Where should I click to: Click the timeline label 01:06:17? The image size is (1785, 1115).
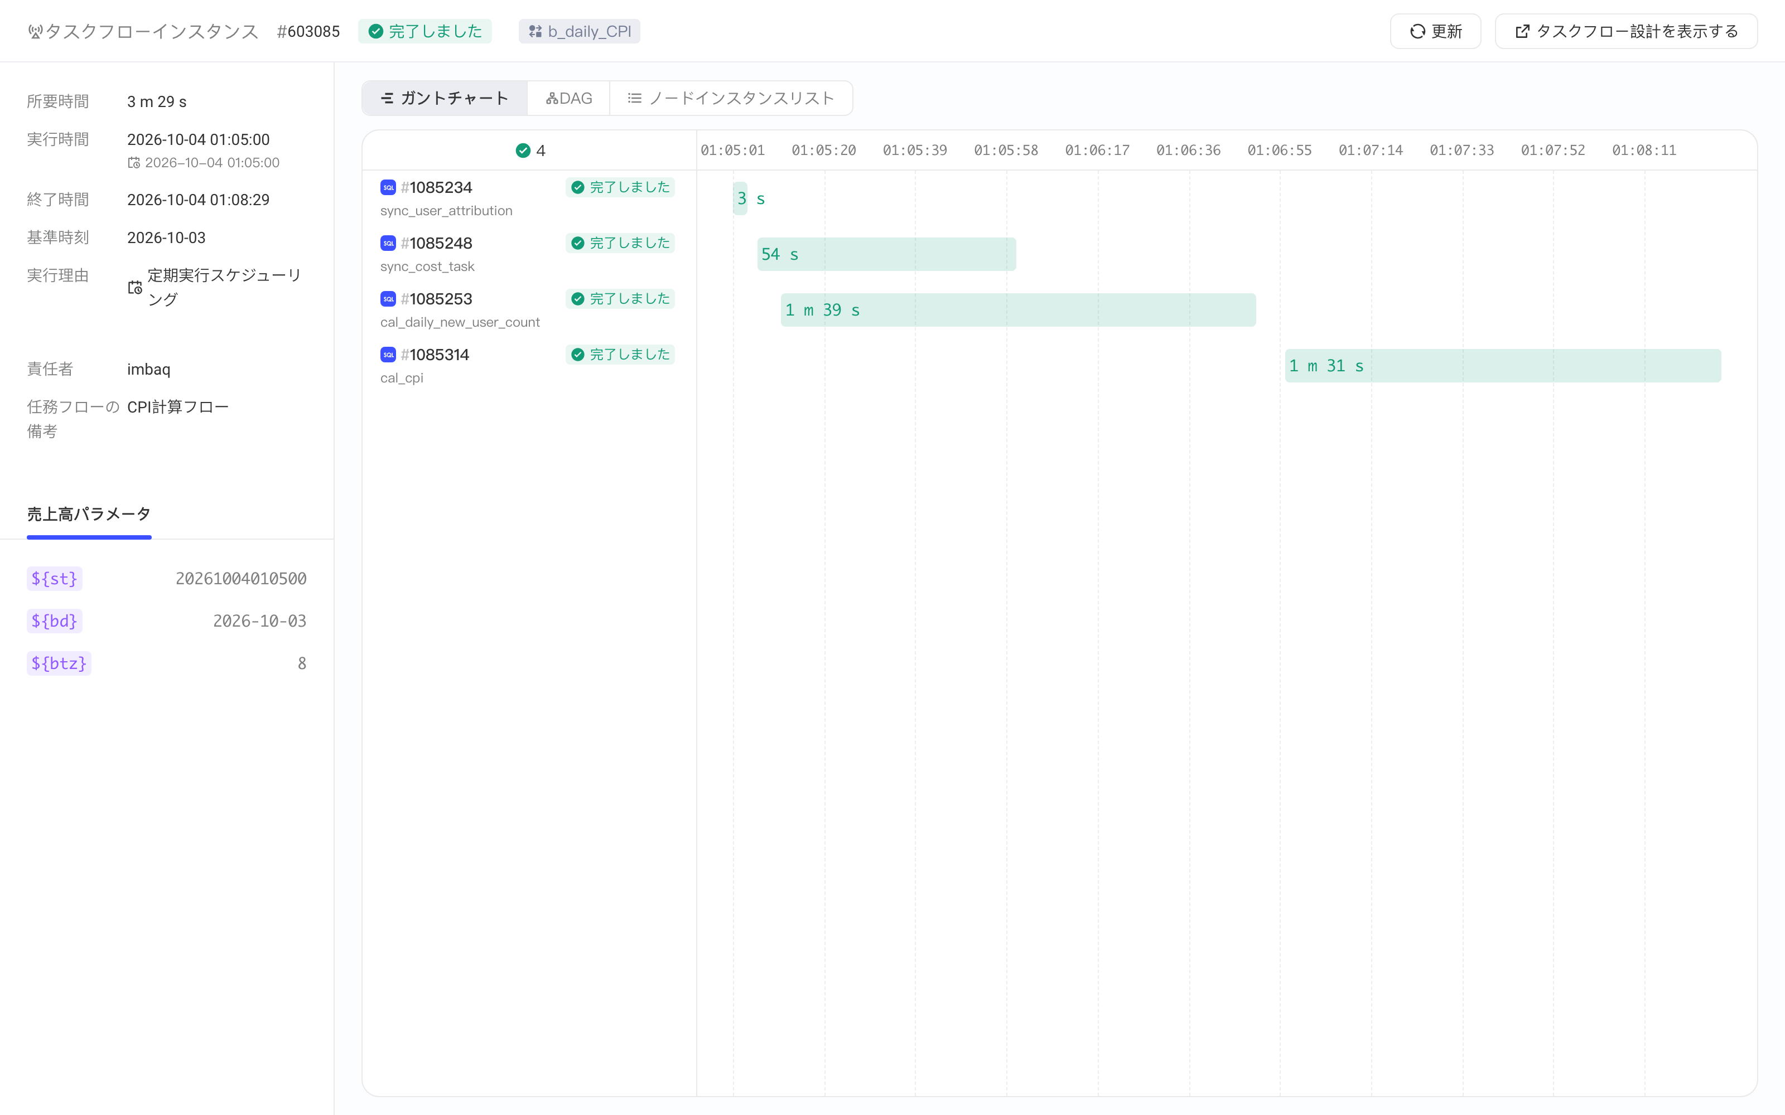[1097, 151]
